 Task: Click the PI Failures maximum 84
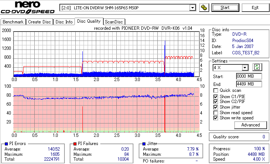pos(126,154)
